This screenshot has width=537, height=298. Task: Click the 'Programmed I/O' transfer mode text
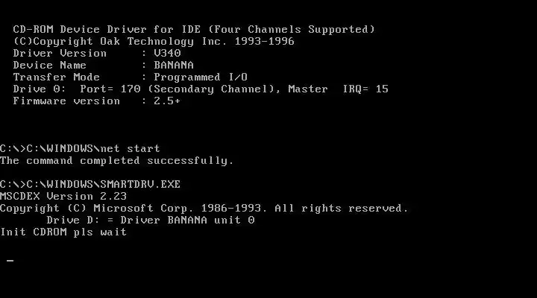point(201,77)
